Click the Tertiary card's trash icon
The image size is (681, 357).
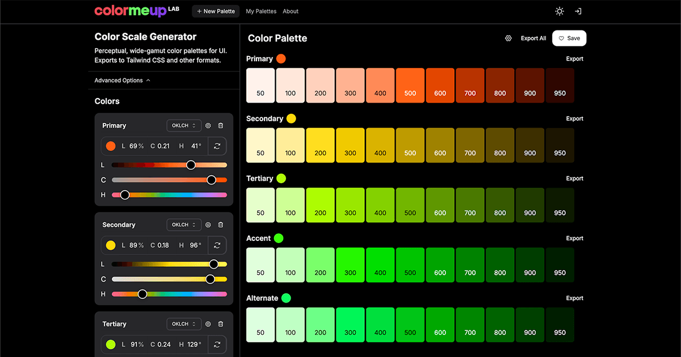pos(221,324)
